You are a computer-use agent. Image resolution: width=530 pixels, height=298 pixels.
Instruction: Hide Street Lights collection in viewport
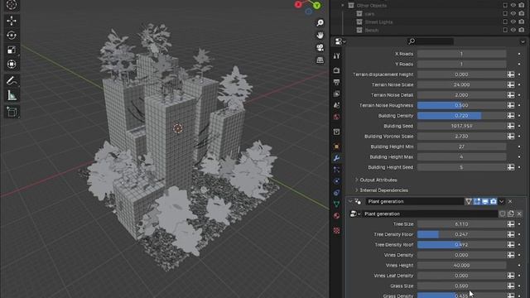[513, 22]
